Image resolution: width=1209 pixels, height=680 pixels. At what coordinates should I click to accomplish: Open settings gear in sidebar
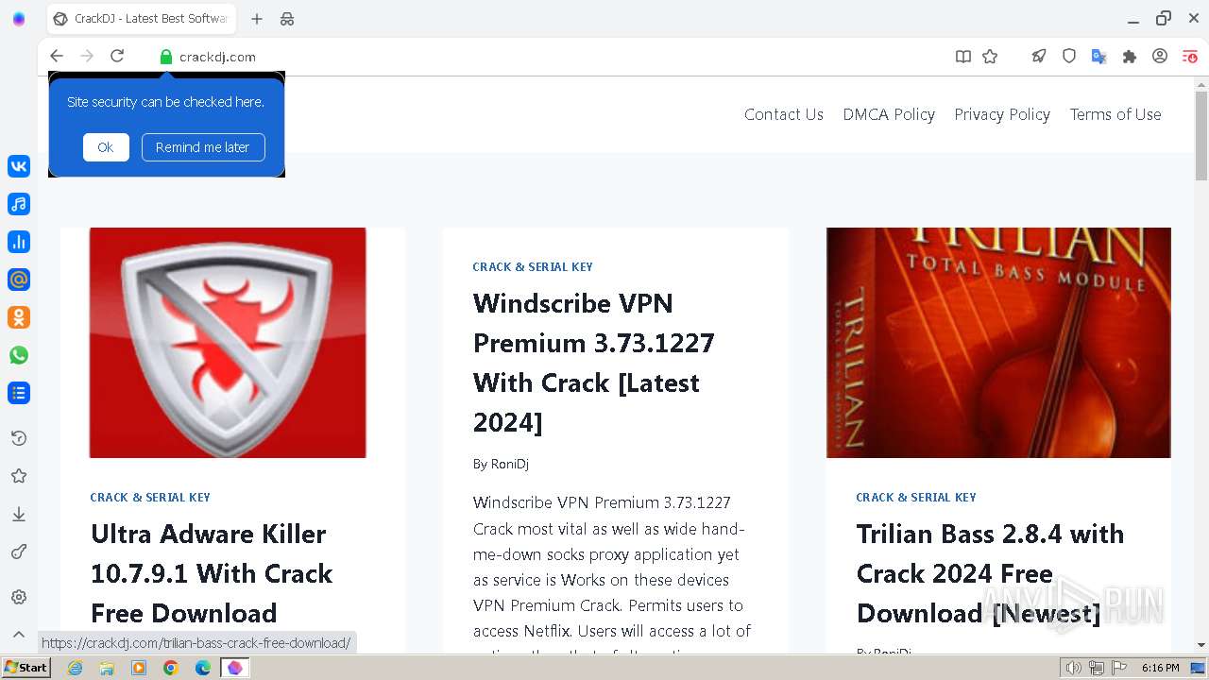coord(19,597)
